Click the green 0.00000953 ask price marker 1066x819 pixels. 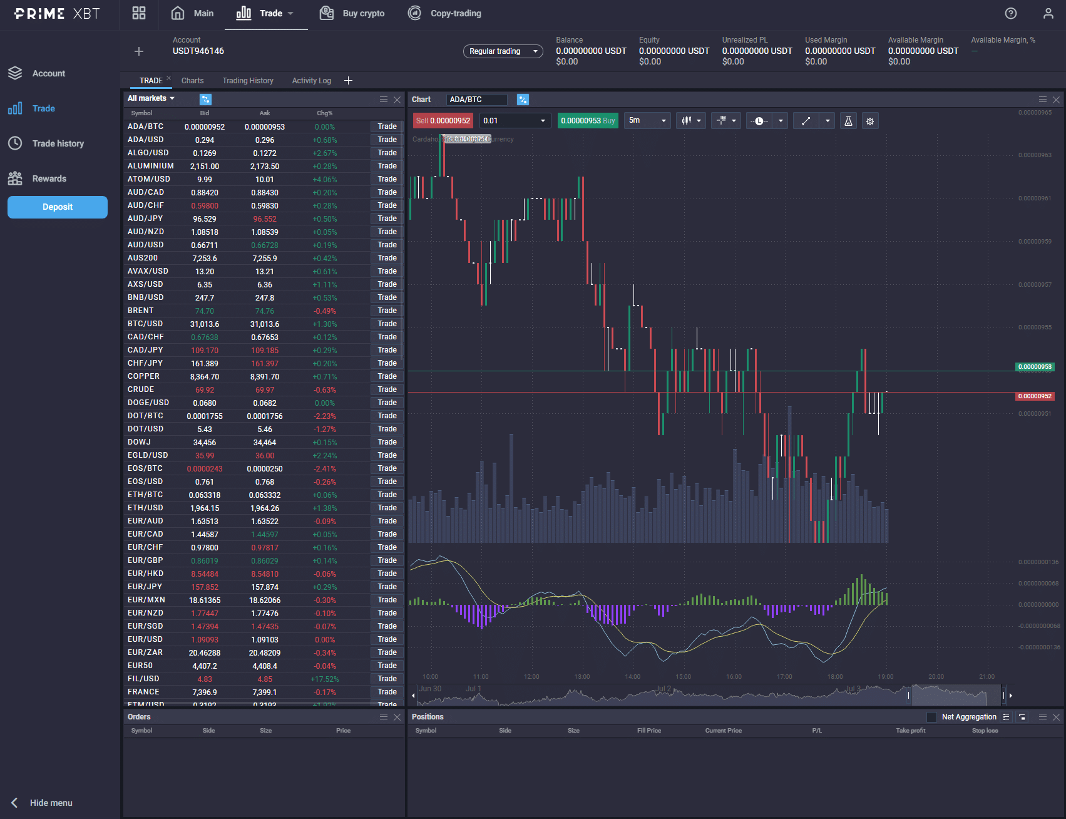pos(1034,367)
